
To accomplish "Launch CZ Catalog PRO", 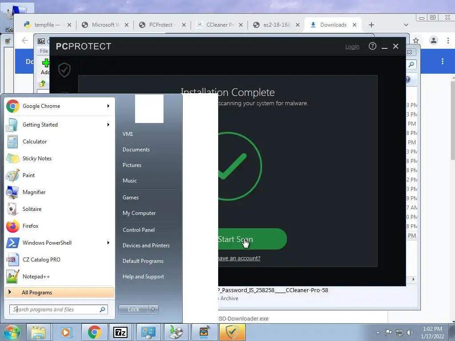I will [60, 259].
